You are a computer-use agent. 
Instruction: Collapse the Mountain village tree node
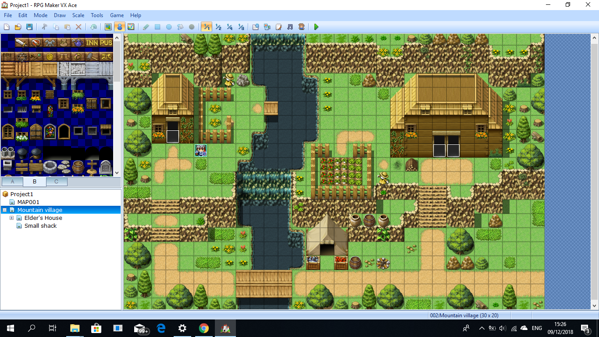5,210
